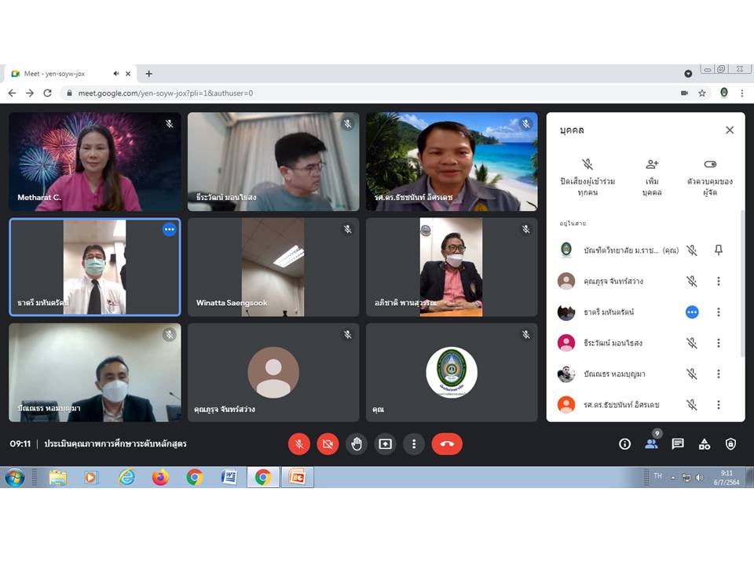Leave the call with the red hang-up button
Viewport: 754px width, 565px height.
tap(447, 444)
